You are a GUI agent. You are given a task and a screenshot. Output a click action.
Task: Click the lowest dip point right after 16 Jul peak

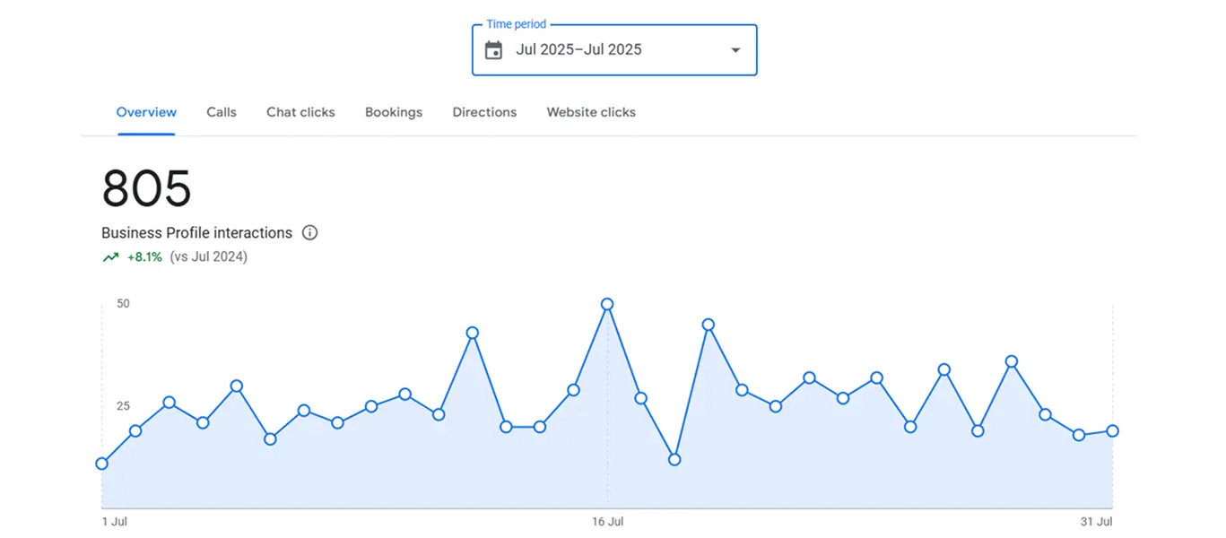674,460
